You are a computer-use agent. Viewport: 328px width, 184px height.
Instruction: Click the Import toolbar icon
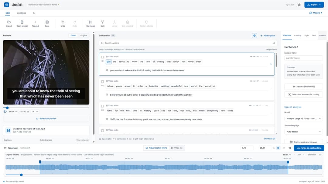pos(9,22)
